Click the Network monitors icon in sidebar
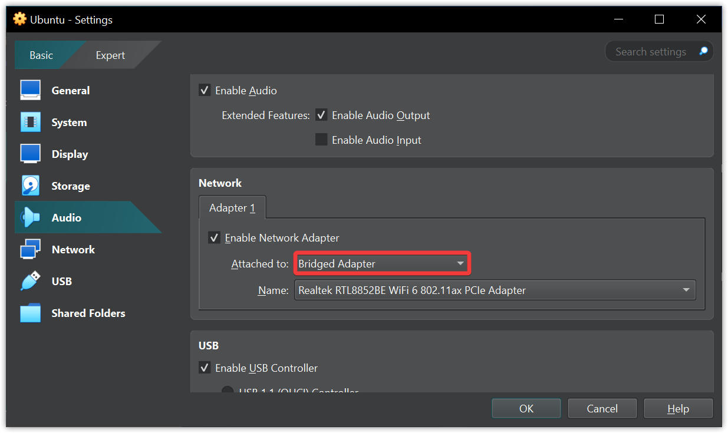This screenshot has height=433, width=728. pyautogui.click(x=30, y=250)
